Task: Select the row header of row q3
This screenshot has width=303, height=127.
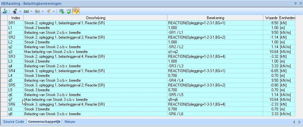Action: point(4,51)
